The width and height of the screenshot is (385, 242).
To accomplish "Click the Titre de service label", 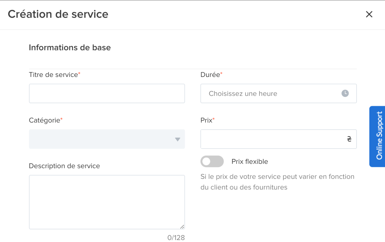I will pyautogui.click(x=53, y=75).
